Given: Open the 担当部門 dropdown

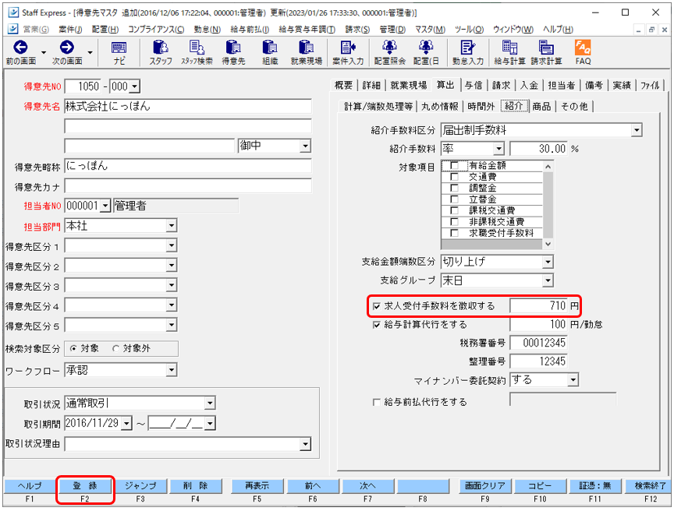Looking at the screenshot, I should click(x=171, y=225).
